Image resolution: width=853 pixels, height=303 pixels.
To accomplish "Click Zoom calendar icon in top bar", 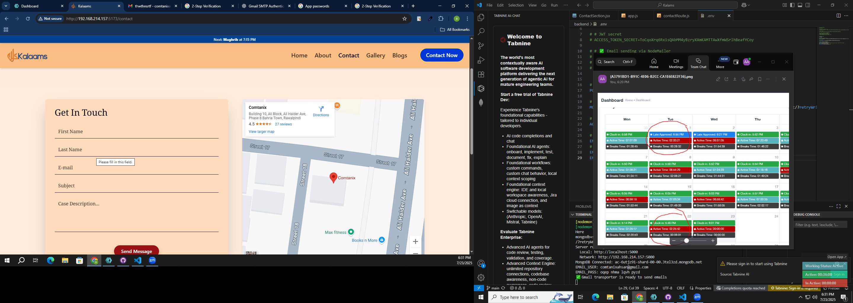I will (x=736, y=62).
